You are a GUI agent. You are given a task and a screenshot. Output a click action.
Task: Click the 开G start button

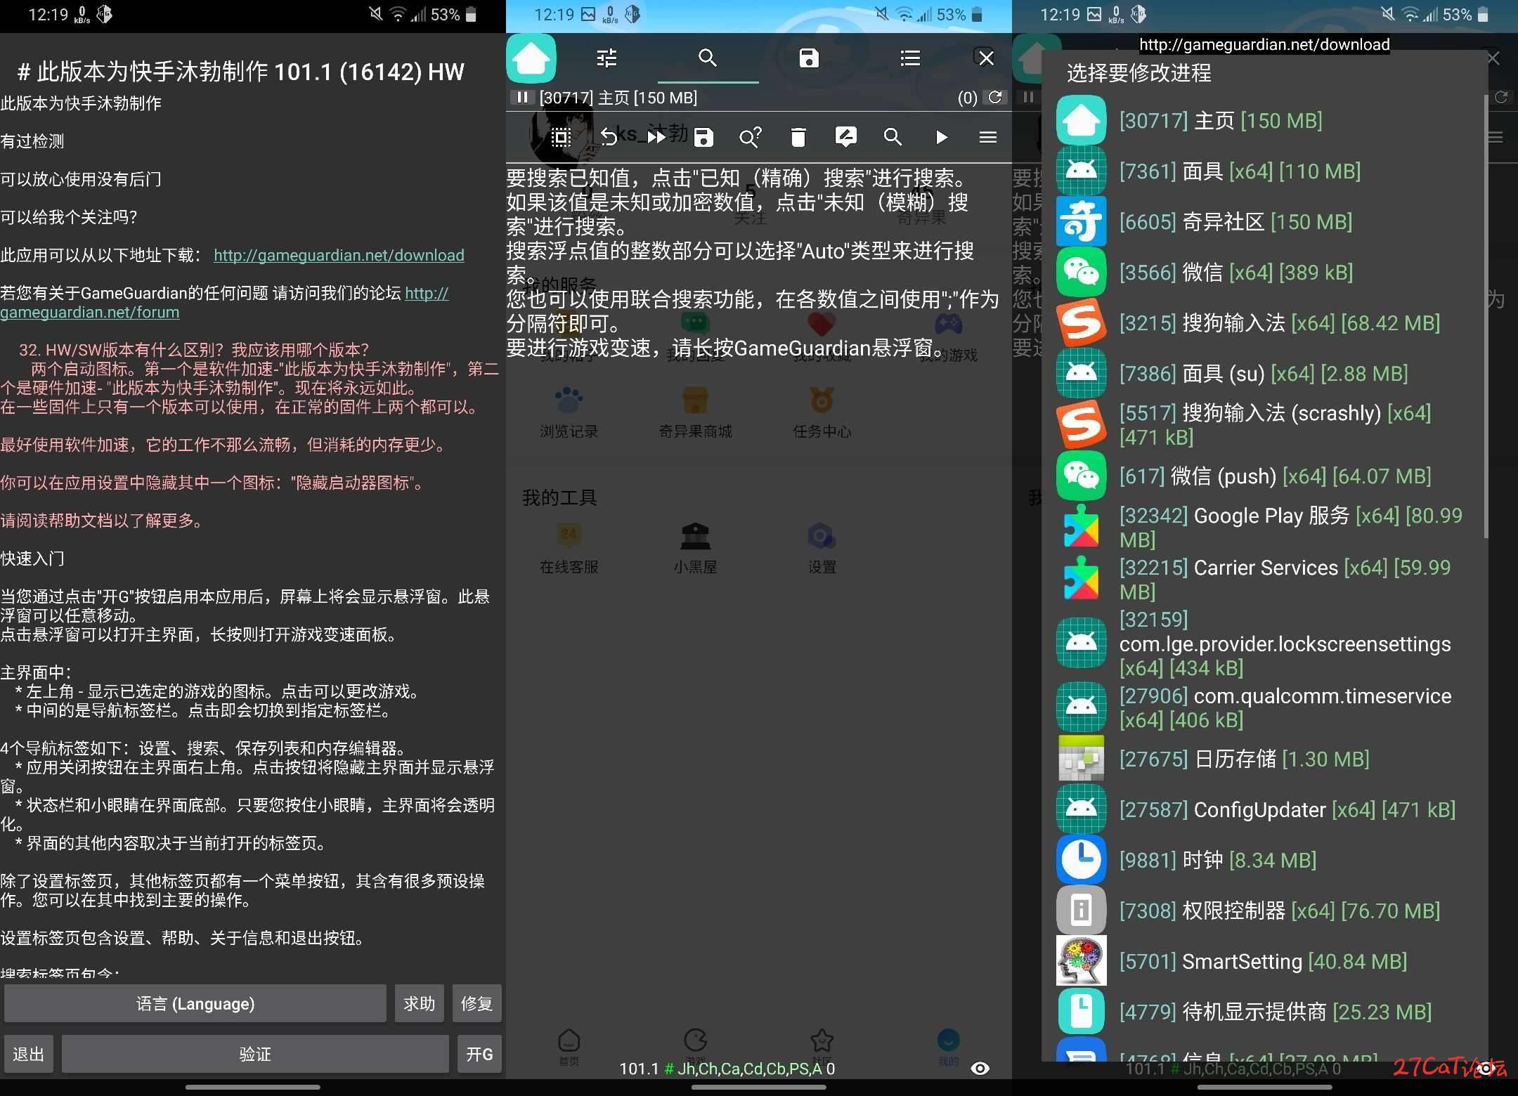479,1054
